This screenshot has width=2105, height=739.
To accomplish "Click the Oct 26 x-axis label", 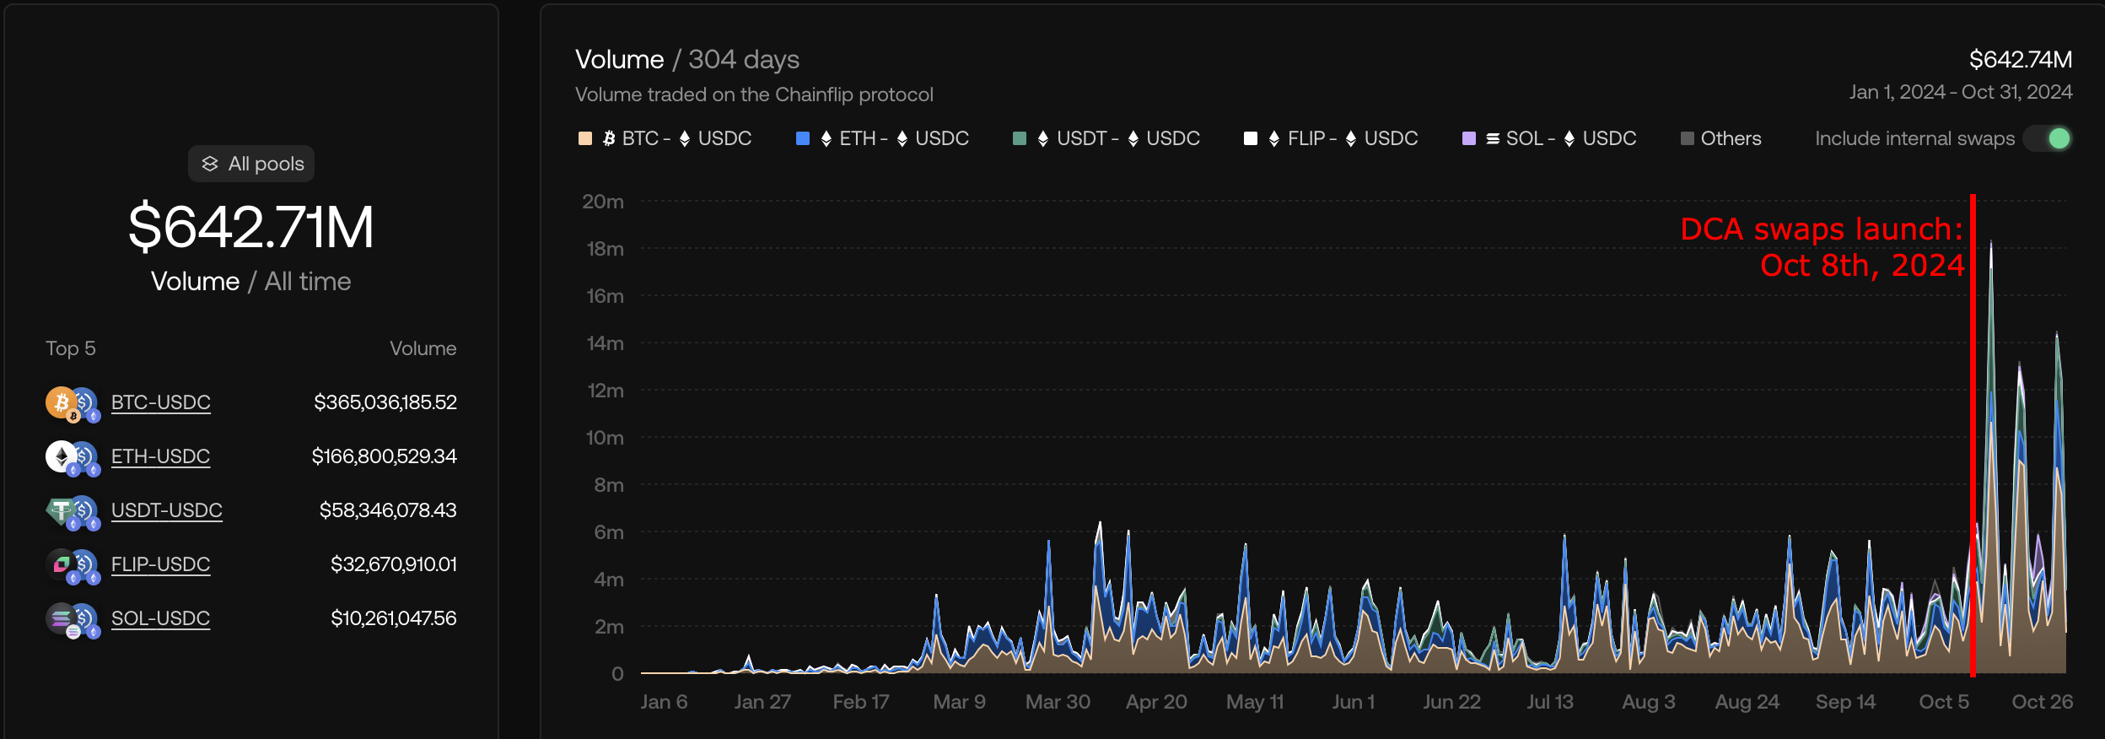I will (x=2043, y=702).
